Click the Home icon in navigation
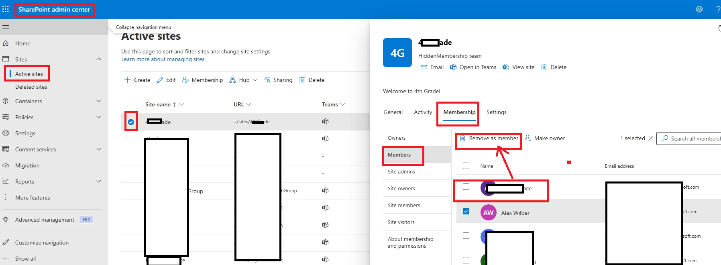Image resolution: width=721 pixels, height=265 pixels. coord(6,43)
